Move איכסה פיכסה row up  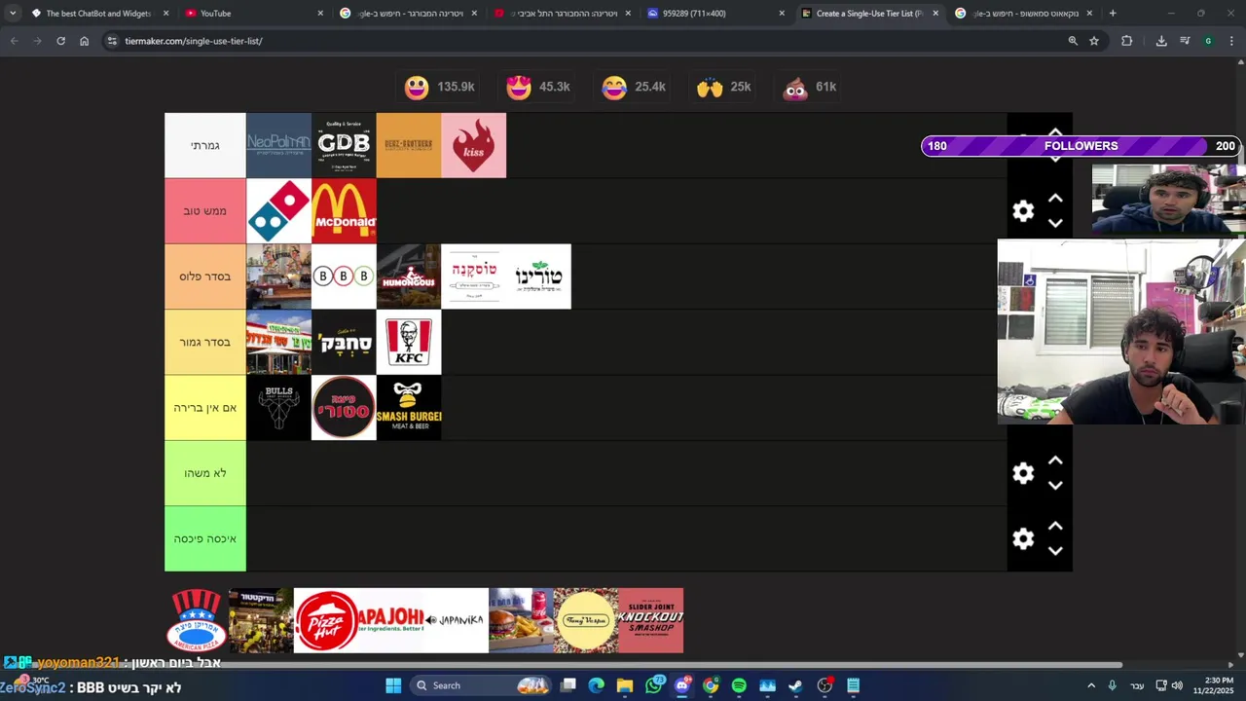1055,526
